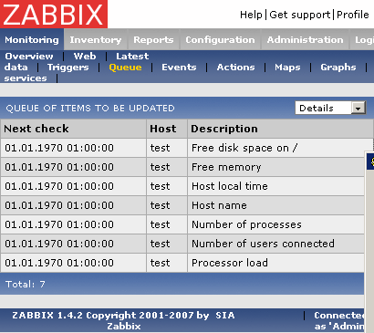Select the Overview submenu item
The height and width of the screenshot is (333, 374).
[x=29, y=57]
